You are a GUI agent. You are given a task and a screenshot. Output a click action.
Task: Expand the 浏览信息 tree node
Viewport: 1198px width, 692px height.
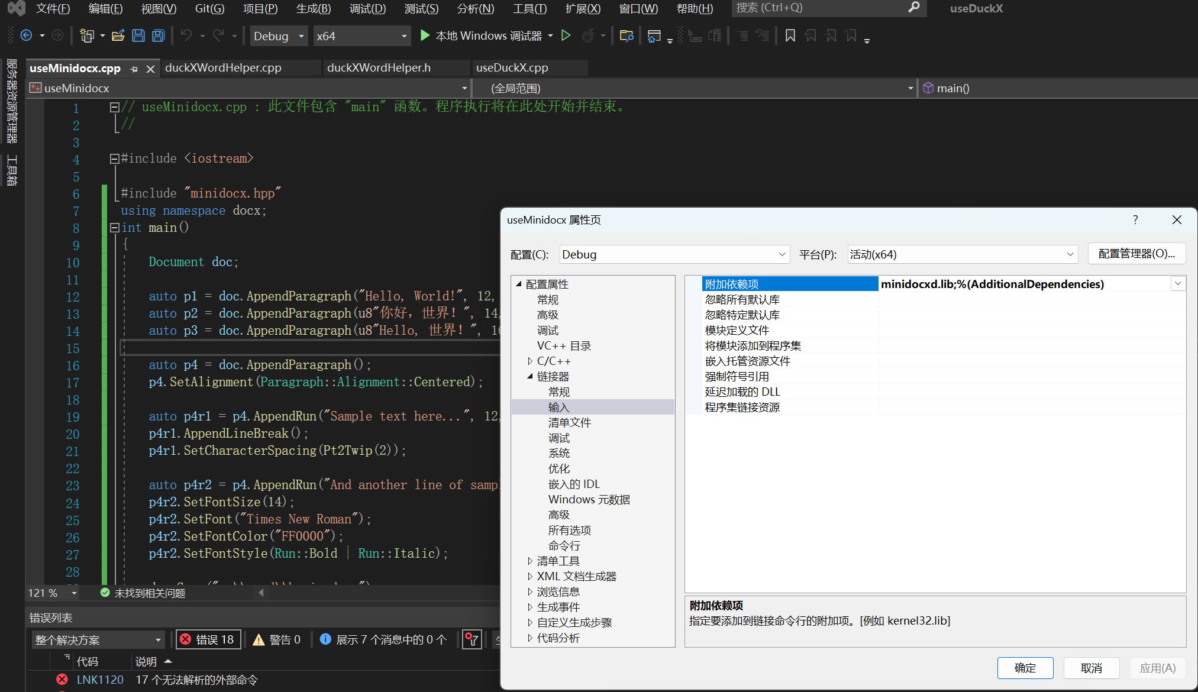click(x=530, y=591)
